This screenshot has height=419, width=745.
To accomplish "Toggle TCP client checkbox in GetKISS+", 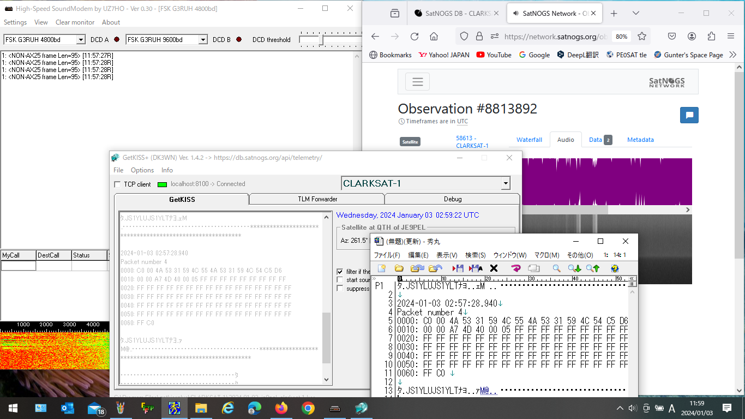I will point(117,184).
